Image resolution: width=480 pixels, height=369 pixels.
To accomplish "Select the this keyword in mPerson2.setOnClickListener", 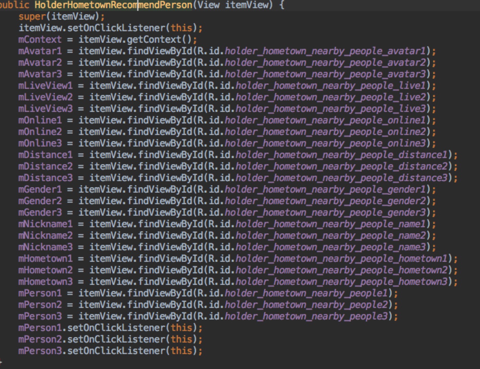I will (x=182, y=339).
